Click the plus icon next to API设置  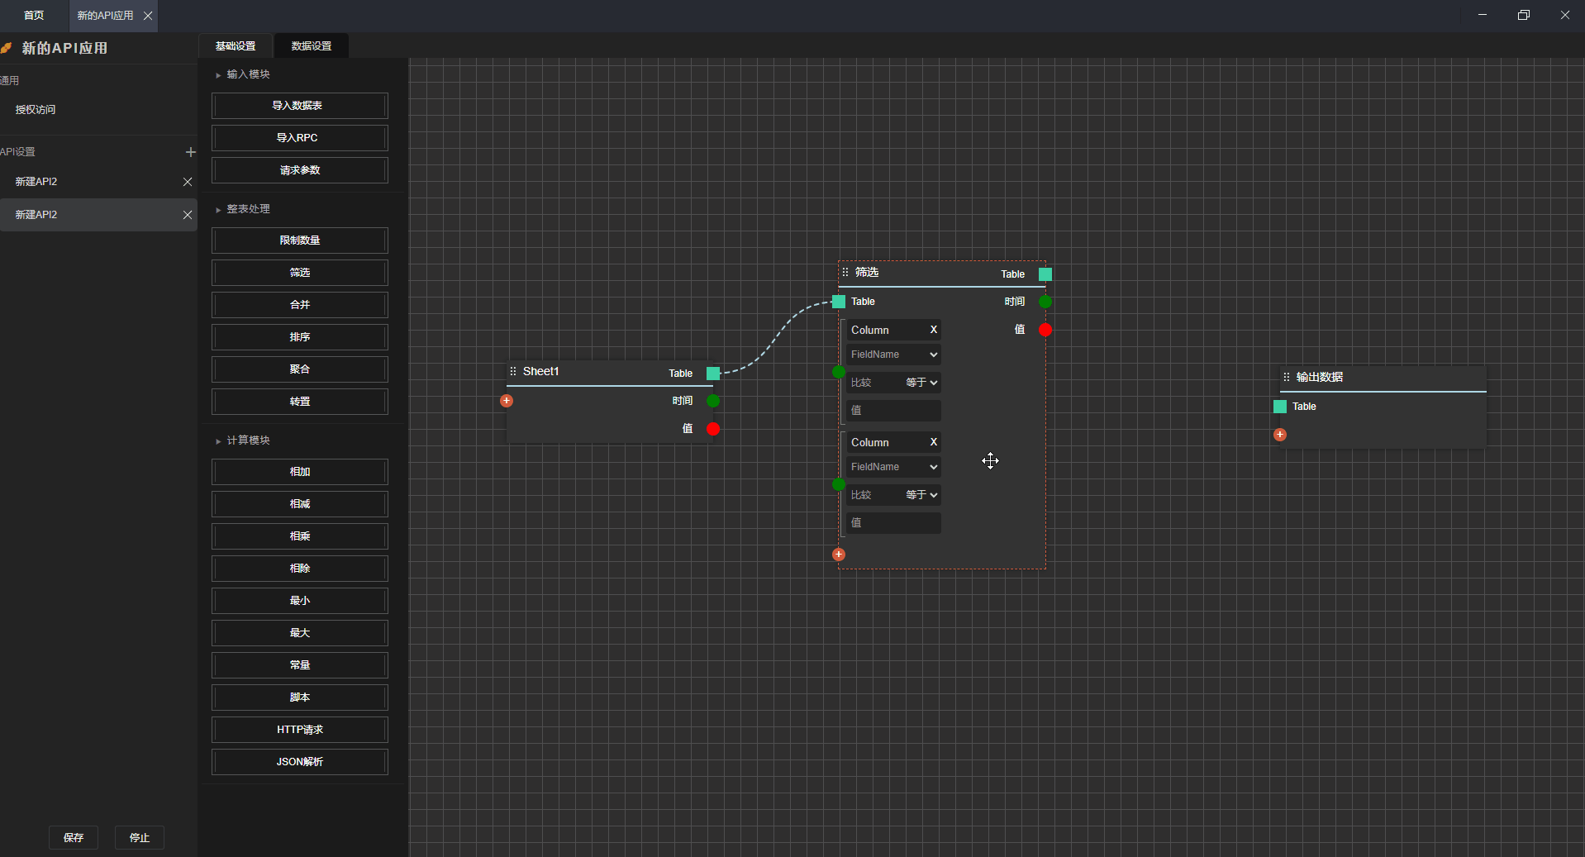click(191, 152)
